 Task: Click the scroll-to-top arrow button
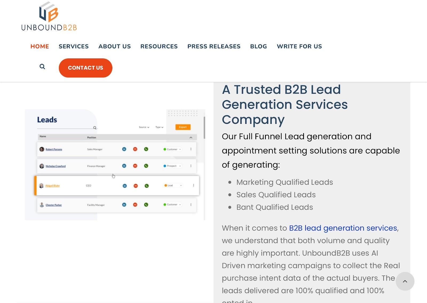click(x=405, y=281)
